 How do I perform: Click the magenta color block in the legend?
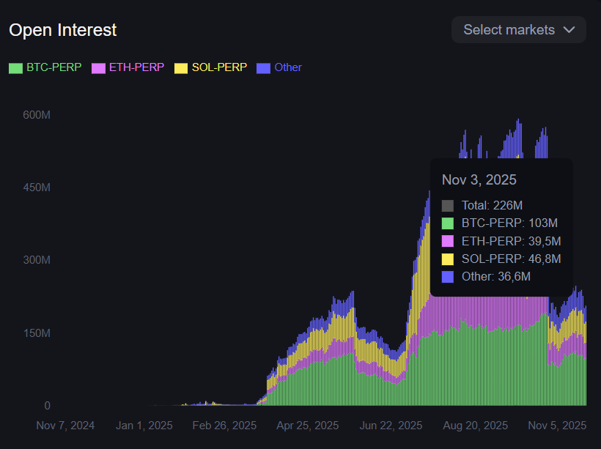[99, 67]
